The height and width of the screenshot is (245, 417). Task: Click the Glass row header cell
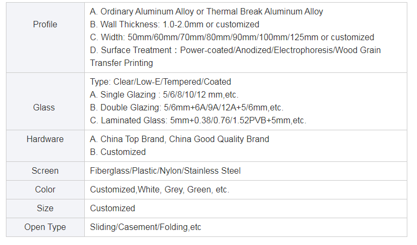[x=45, y=101]
